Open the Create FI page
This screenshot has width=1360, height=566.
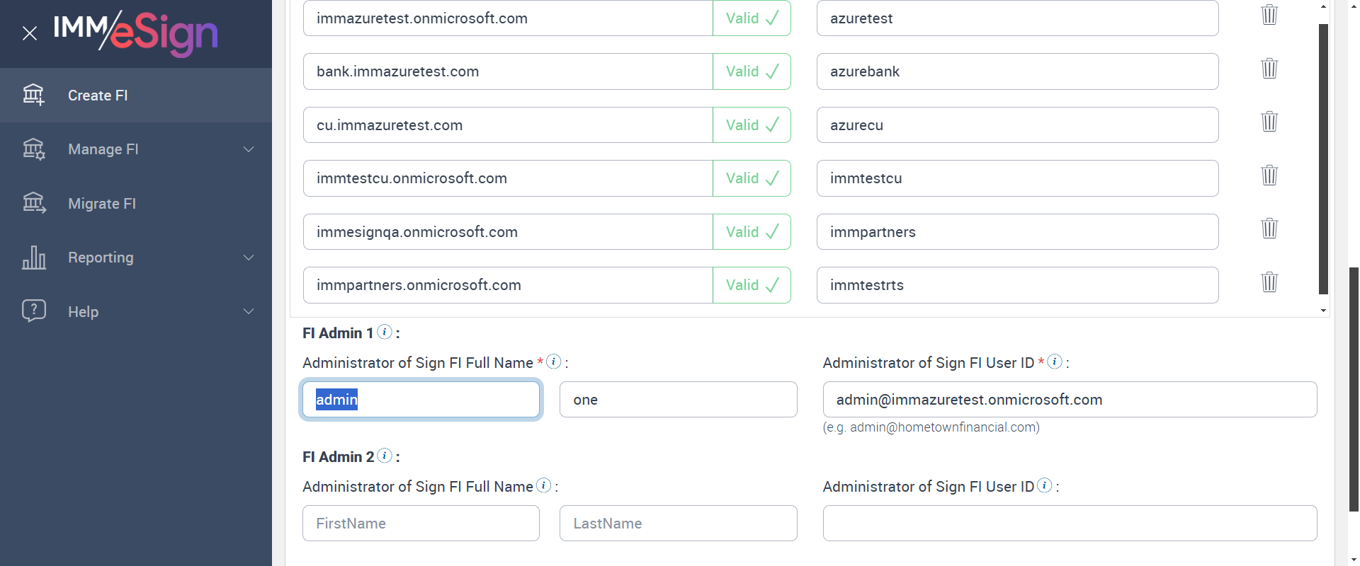[x=98, y=96]
